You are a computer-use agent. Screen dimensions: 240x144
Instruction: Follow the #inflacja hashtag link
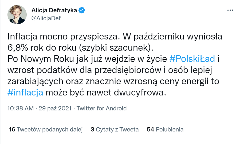pos(26,93)
